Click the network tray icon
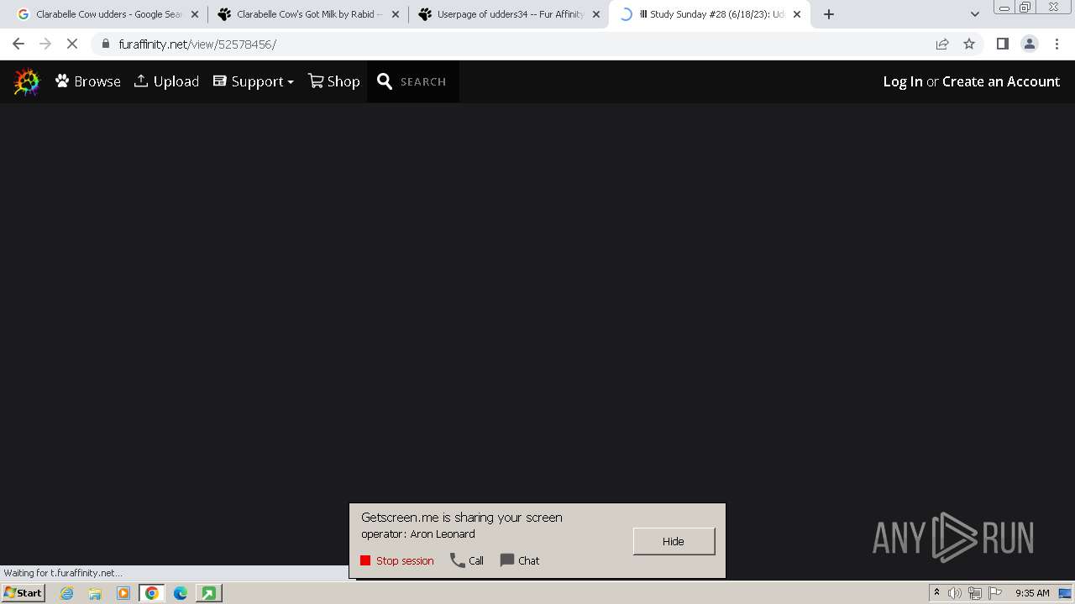This screenshot has height=604, width=1075. point(975,593)
